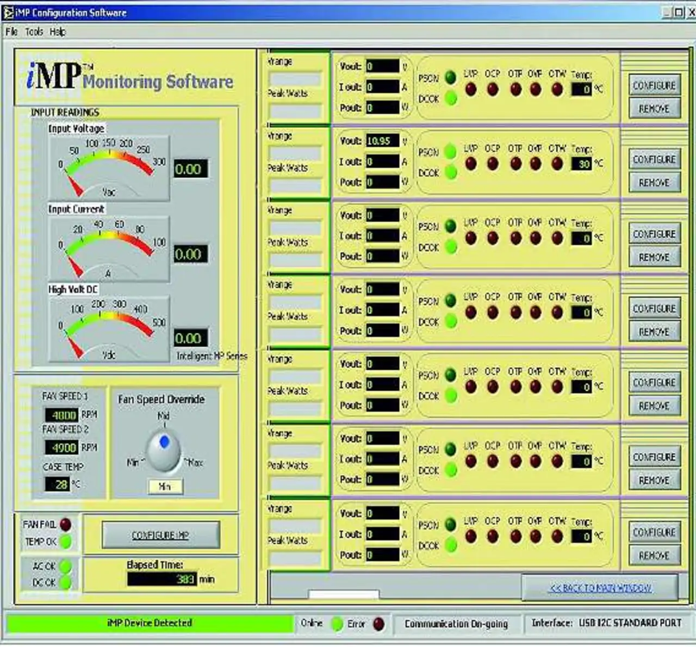Viewport: 696px width, 647px height.
Task: Click the FAN SPEED 1 value 4000
Action: pos(61,415)
